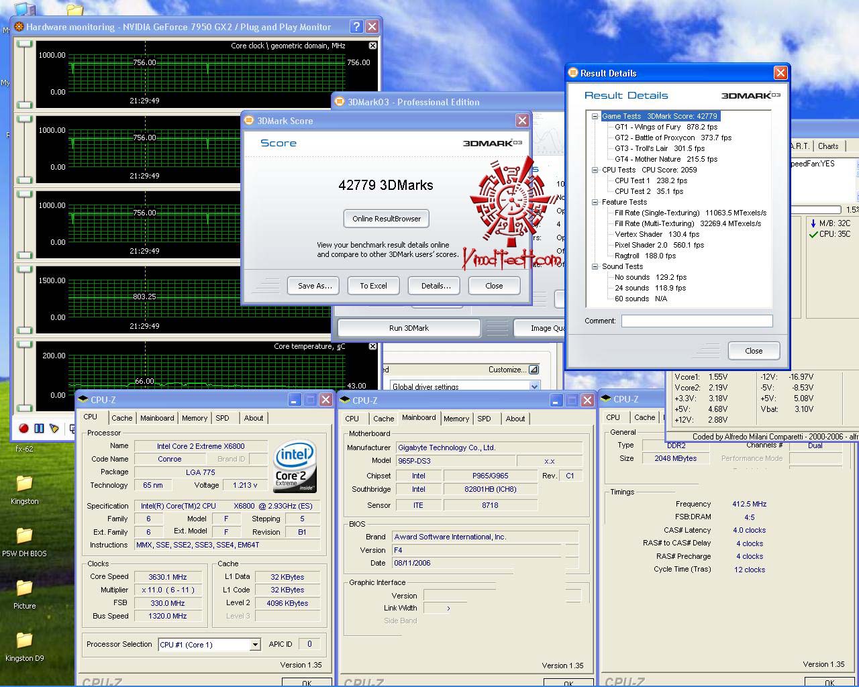Collapse the Feature Tests tree node

pyautogui.click(x=595, y=202)
